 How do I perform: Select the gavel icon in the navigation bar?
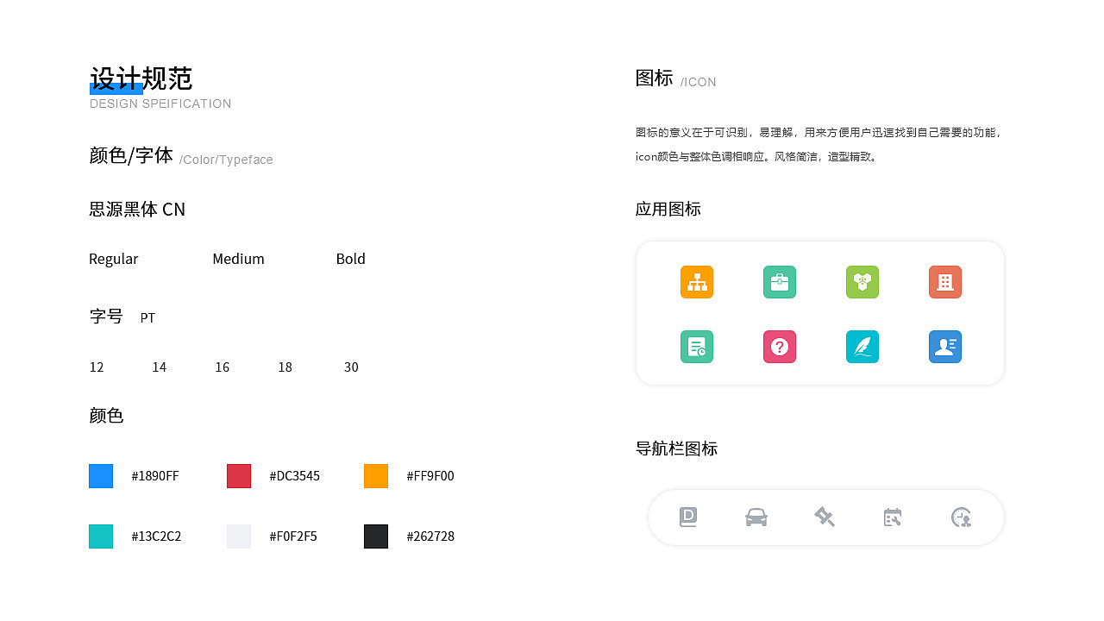[x=825, y=517]
